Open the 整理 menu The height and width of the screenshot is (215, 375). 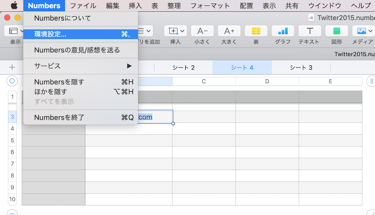click(x=174, y=6)
